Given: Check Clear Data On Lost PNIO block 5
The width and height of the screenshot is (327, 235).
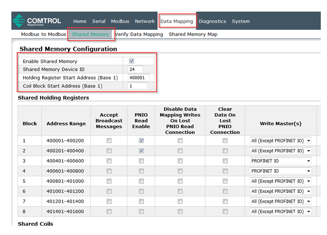Looking at the screenshot, I should point(225,181).
